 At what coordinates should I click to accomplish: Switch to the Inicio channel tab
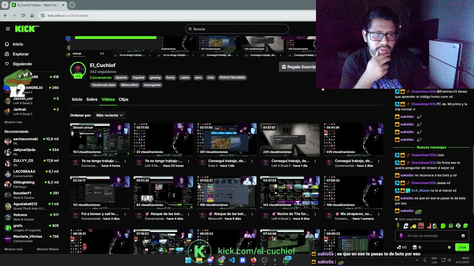[77, 99]
